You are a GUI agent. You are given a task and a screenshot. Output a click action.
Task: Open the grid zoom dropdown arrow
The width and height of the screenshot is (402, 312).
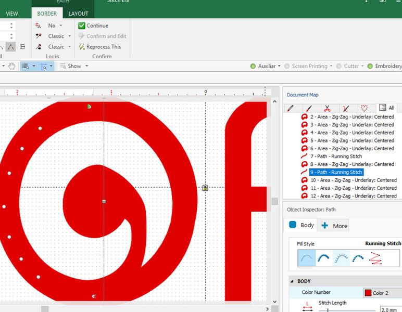click(34, 66)
